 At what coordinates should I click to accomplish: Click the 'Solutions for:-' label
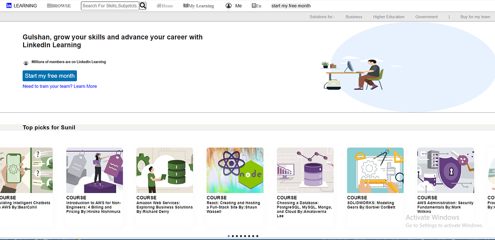(322, 17)
